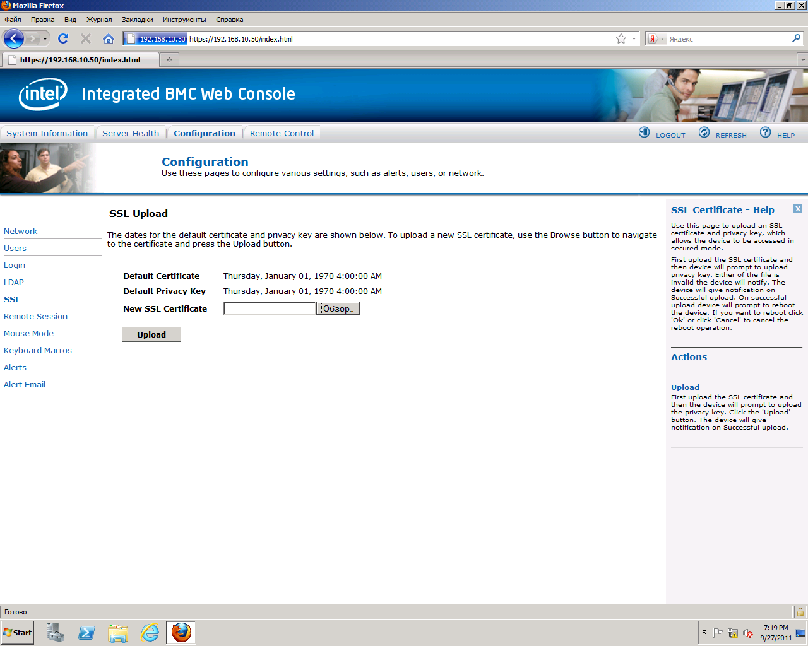Click the BMC console Refresh icon
The height and width of the screenshot is (646, 808).
[x=704, y=132]
